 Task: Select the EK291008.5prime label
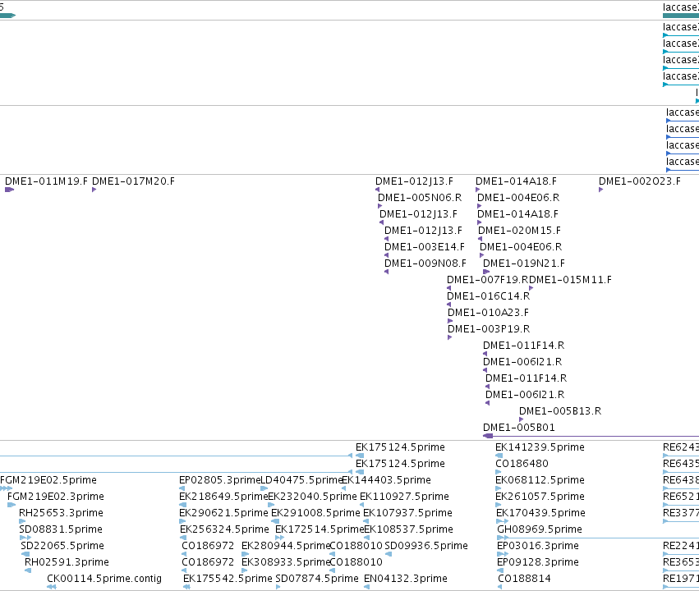click(315, 513)
